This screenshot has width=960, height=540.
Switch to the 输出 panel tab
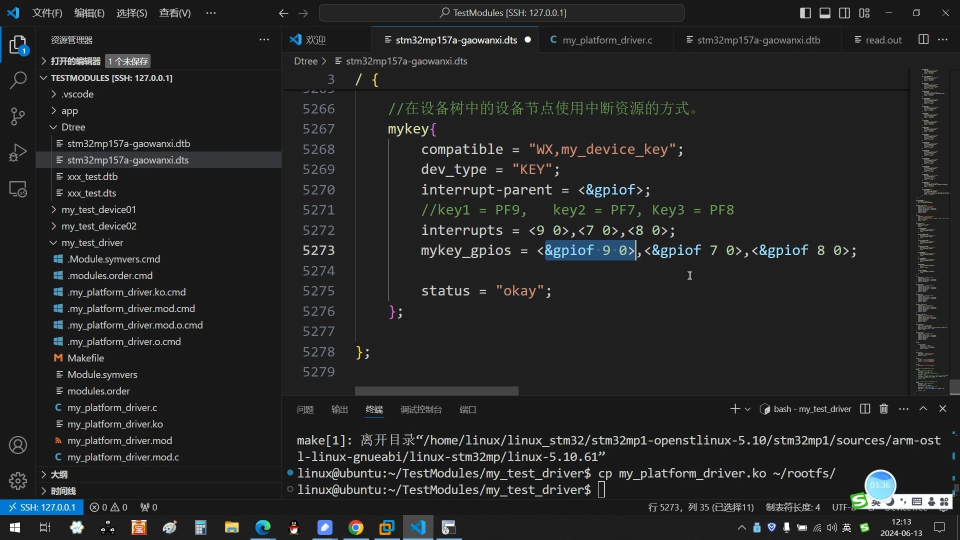[339, 409]
